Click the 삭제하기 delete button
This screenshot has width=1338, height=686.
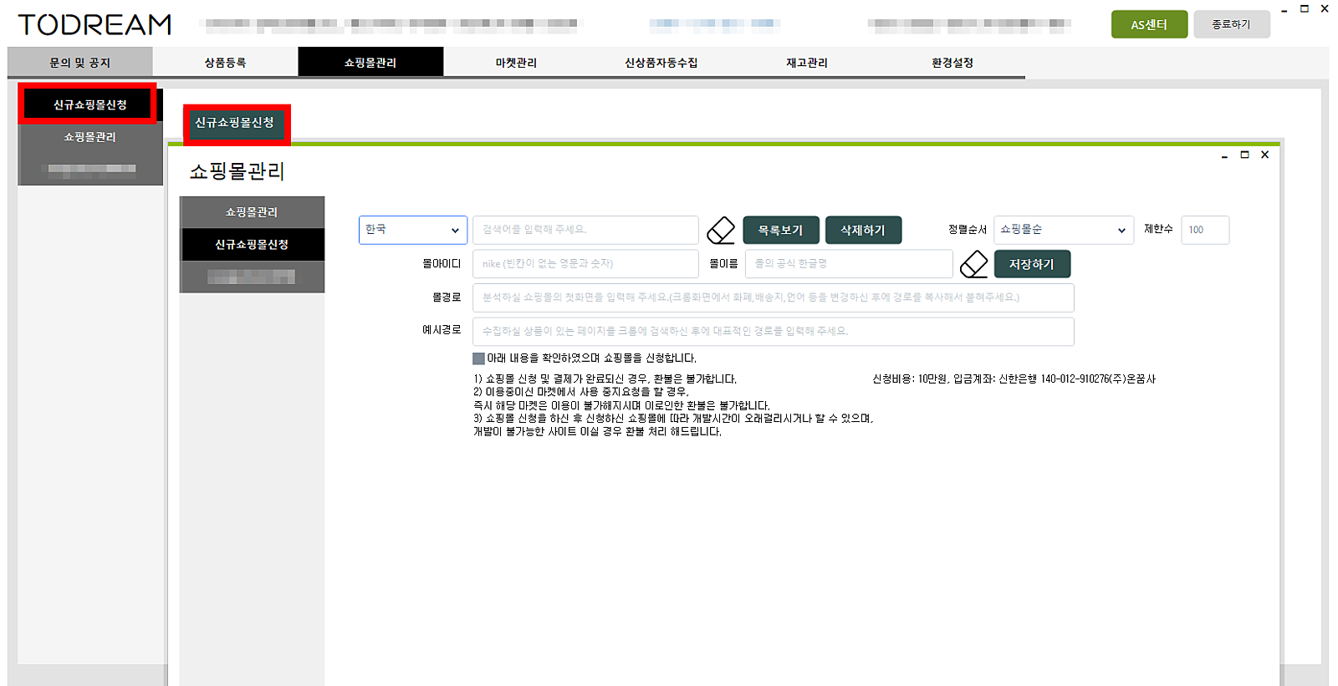[x=863, y=230]
